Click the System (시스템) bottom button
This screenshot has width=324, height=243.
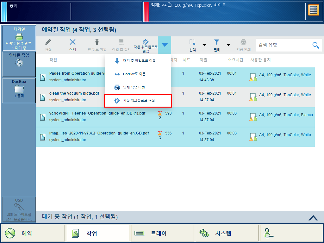[x=227, y=233]
